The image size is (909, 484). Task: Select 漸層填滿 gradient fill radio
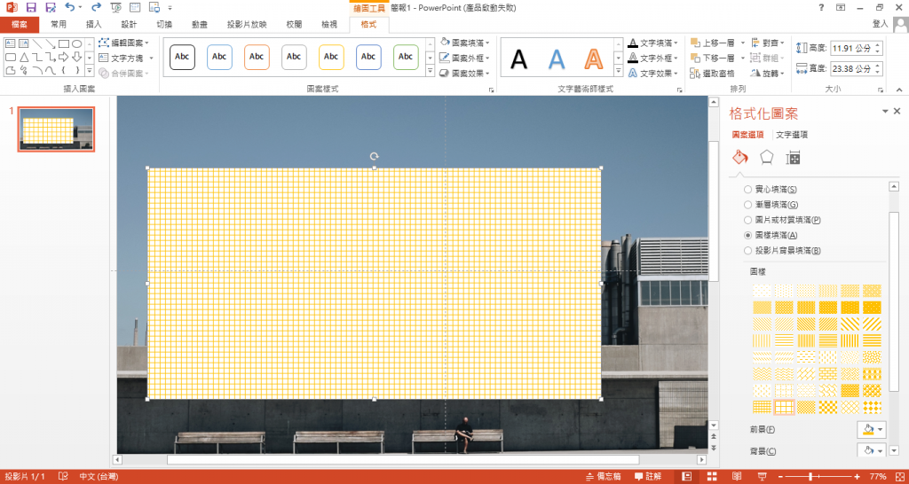(x=747, y=205)
